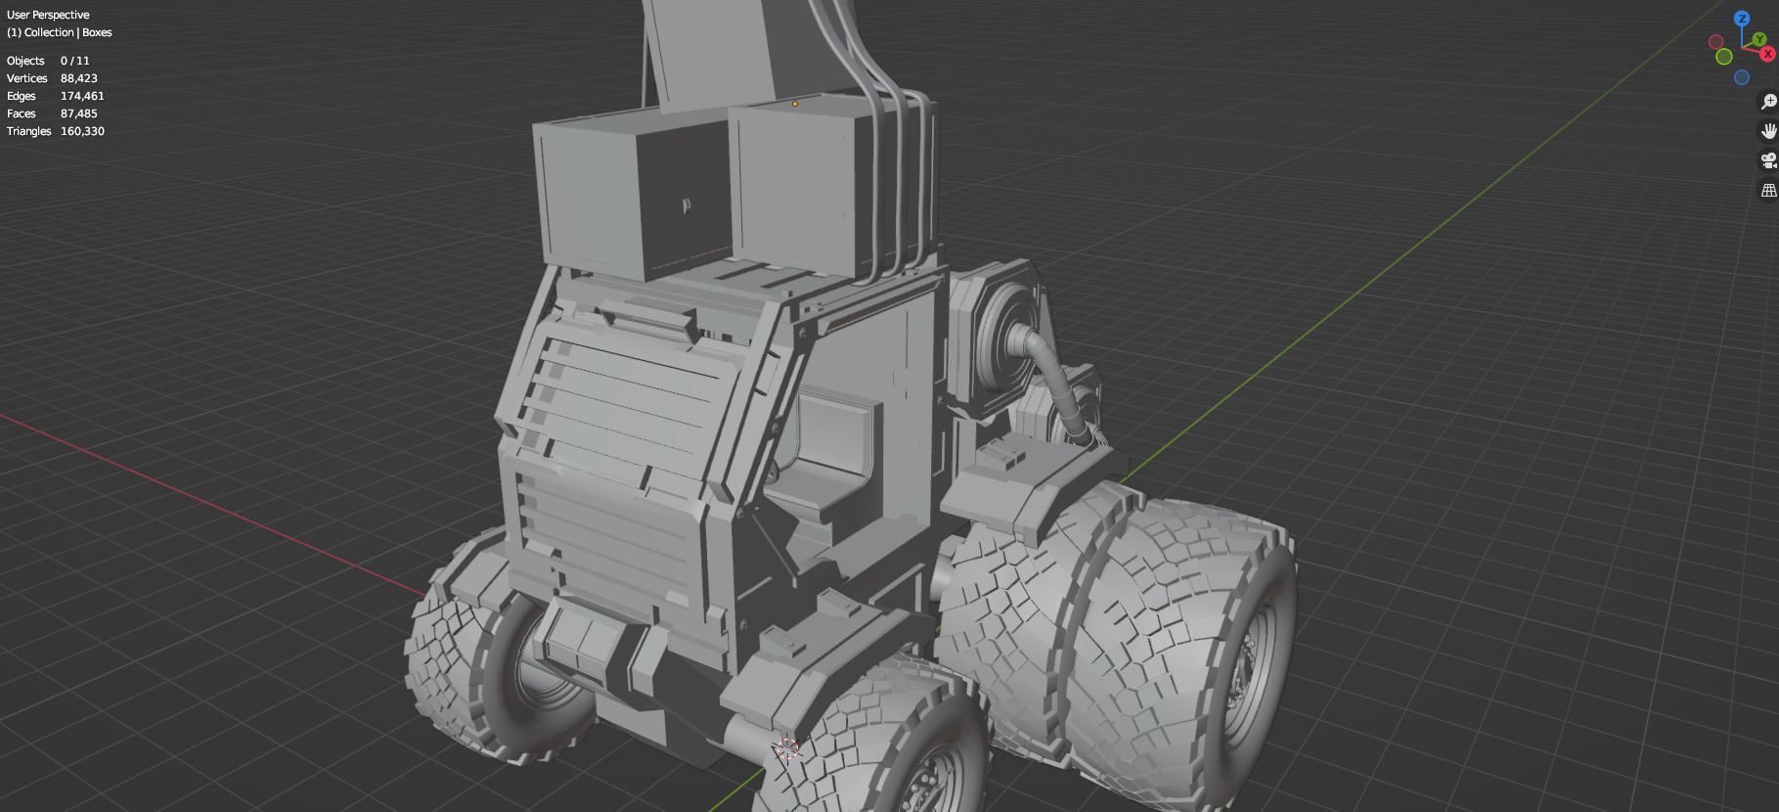1779x812 pixels.
Task: Toggle the camera view button
Action: (1768, 160)
